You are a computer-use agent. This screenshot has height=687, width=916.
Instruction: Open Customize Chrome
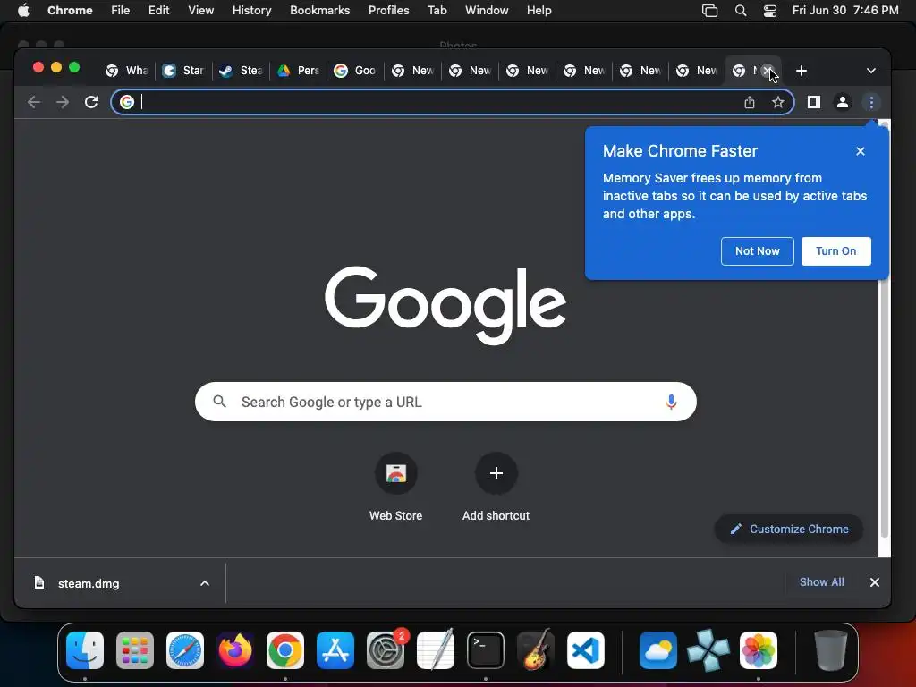point(789,529)
